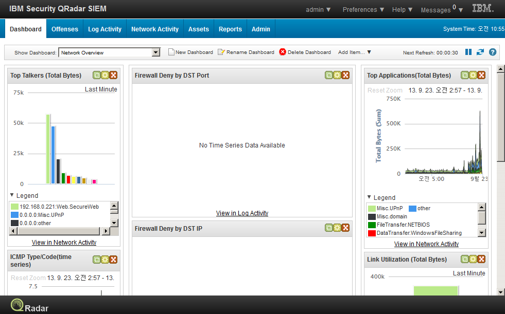This screenshot has width=505, height=314.
Task: Open Link Utilization panel settings
Action: [x=473, y=259]
